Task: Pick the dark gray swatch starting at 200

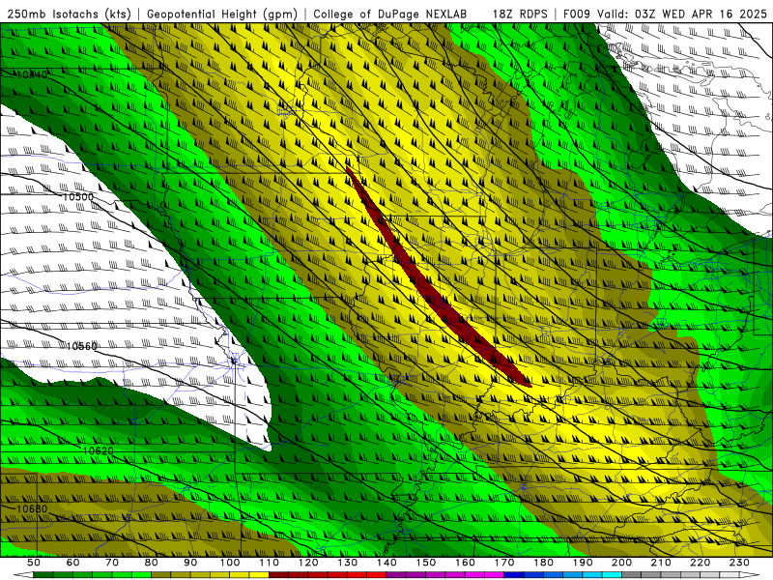Action: [x=632, y=575]
